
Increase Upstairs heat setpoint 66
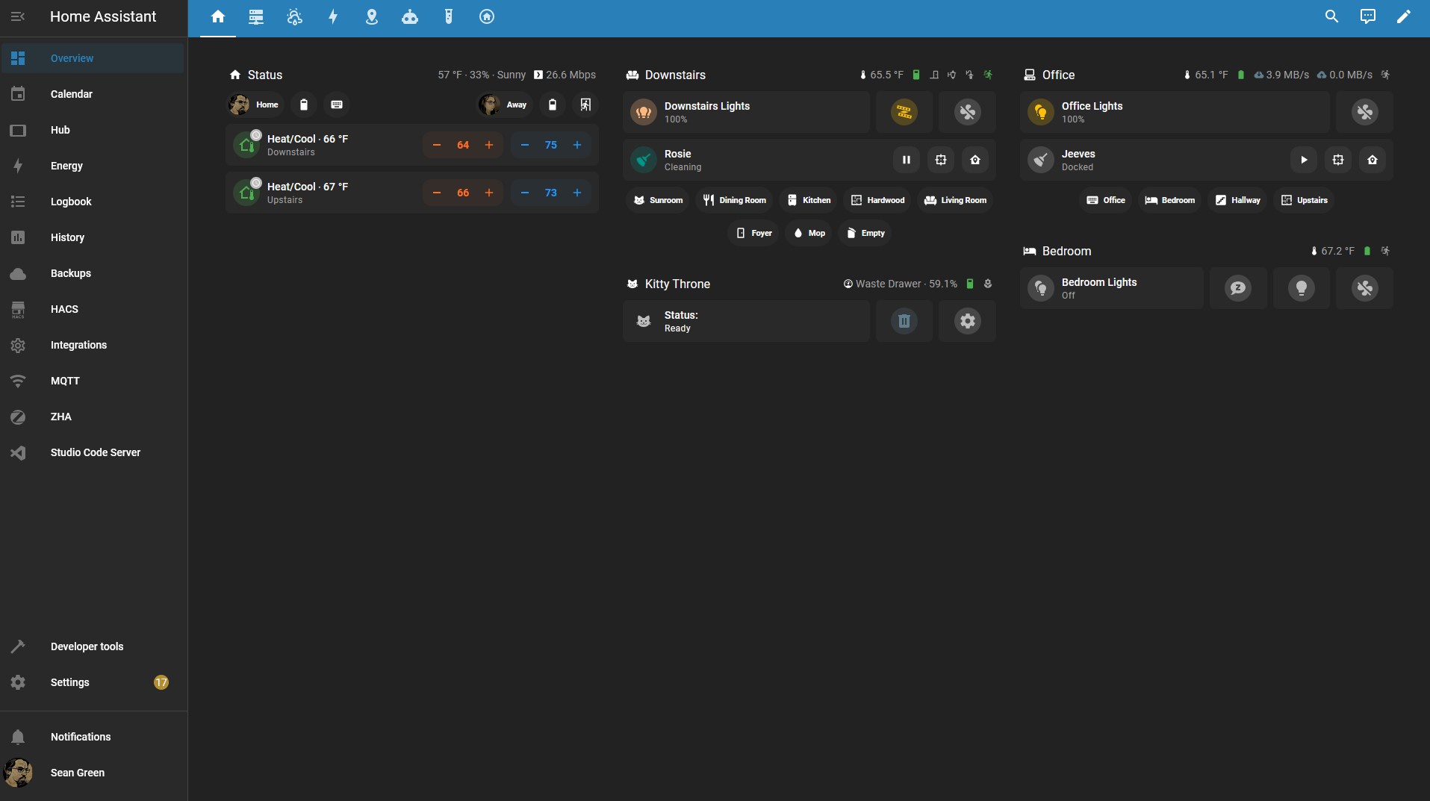(489, 193)
